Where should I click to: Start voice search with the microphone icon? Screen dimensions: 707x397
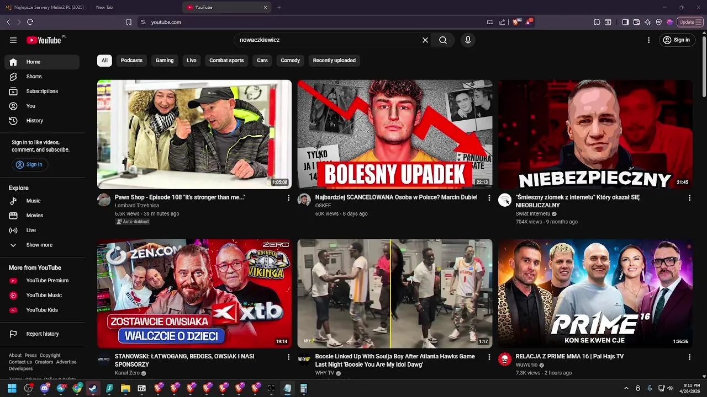[x=468, y=40]
